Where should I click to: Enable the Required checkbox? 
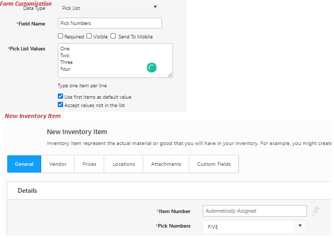60,36
